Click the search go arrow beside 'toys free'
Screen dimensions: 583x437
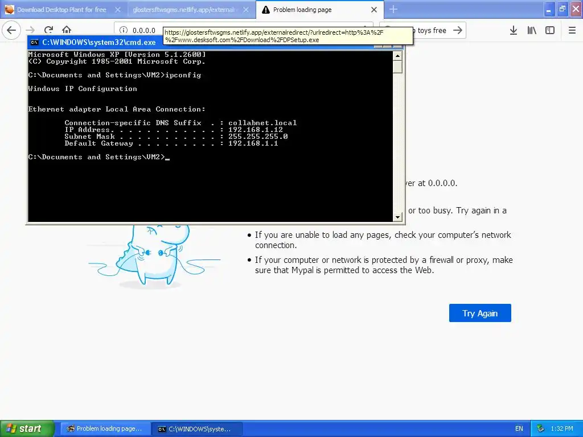coord(458,31)
